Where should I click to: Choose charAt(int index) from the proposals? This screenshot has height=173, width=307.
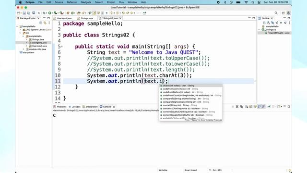click(191, 86)
